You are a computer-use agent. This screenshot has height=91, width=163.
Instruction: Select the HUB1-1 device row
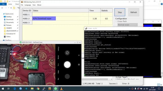[67, 15]
